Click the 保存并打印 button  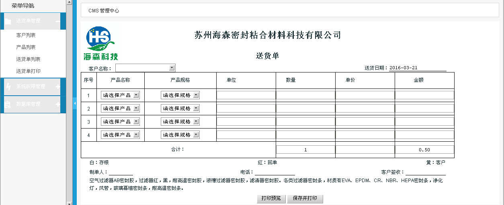tap(305, 199)
